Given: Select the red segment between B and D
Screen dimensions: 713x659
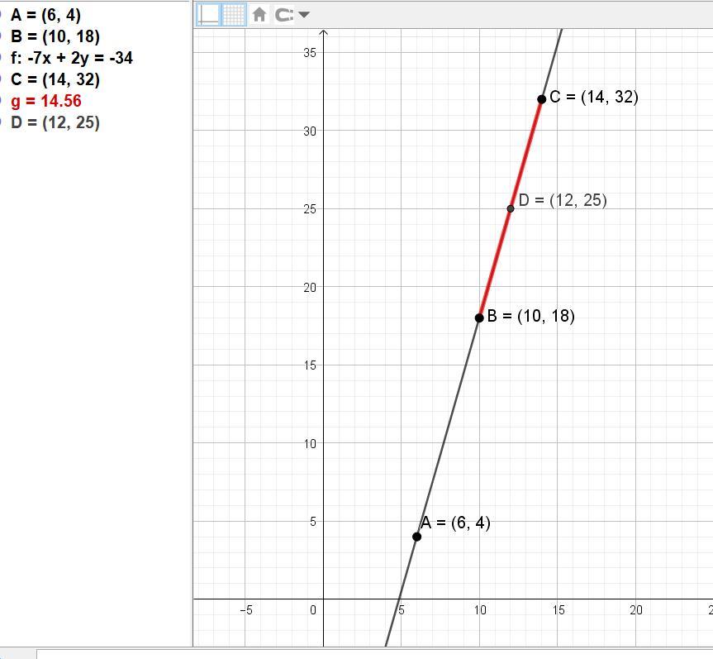Looking at the screenshot, I should tap(495, 263).
